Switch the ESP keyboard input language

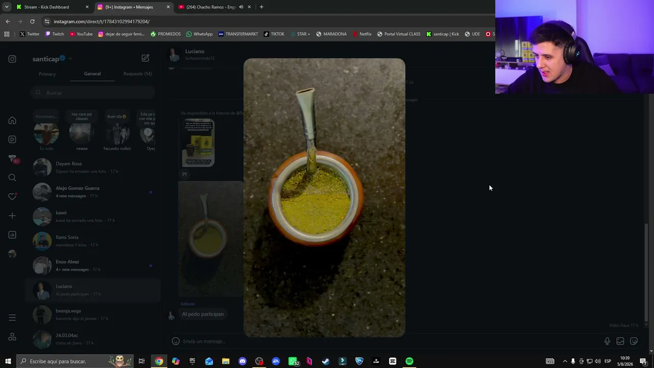[x=608, y=361]
